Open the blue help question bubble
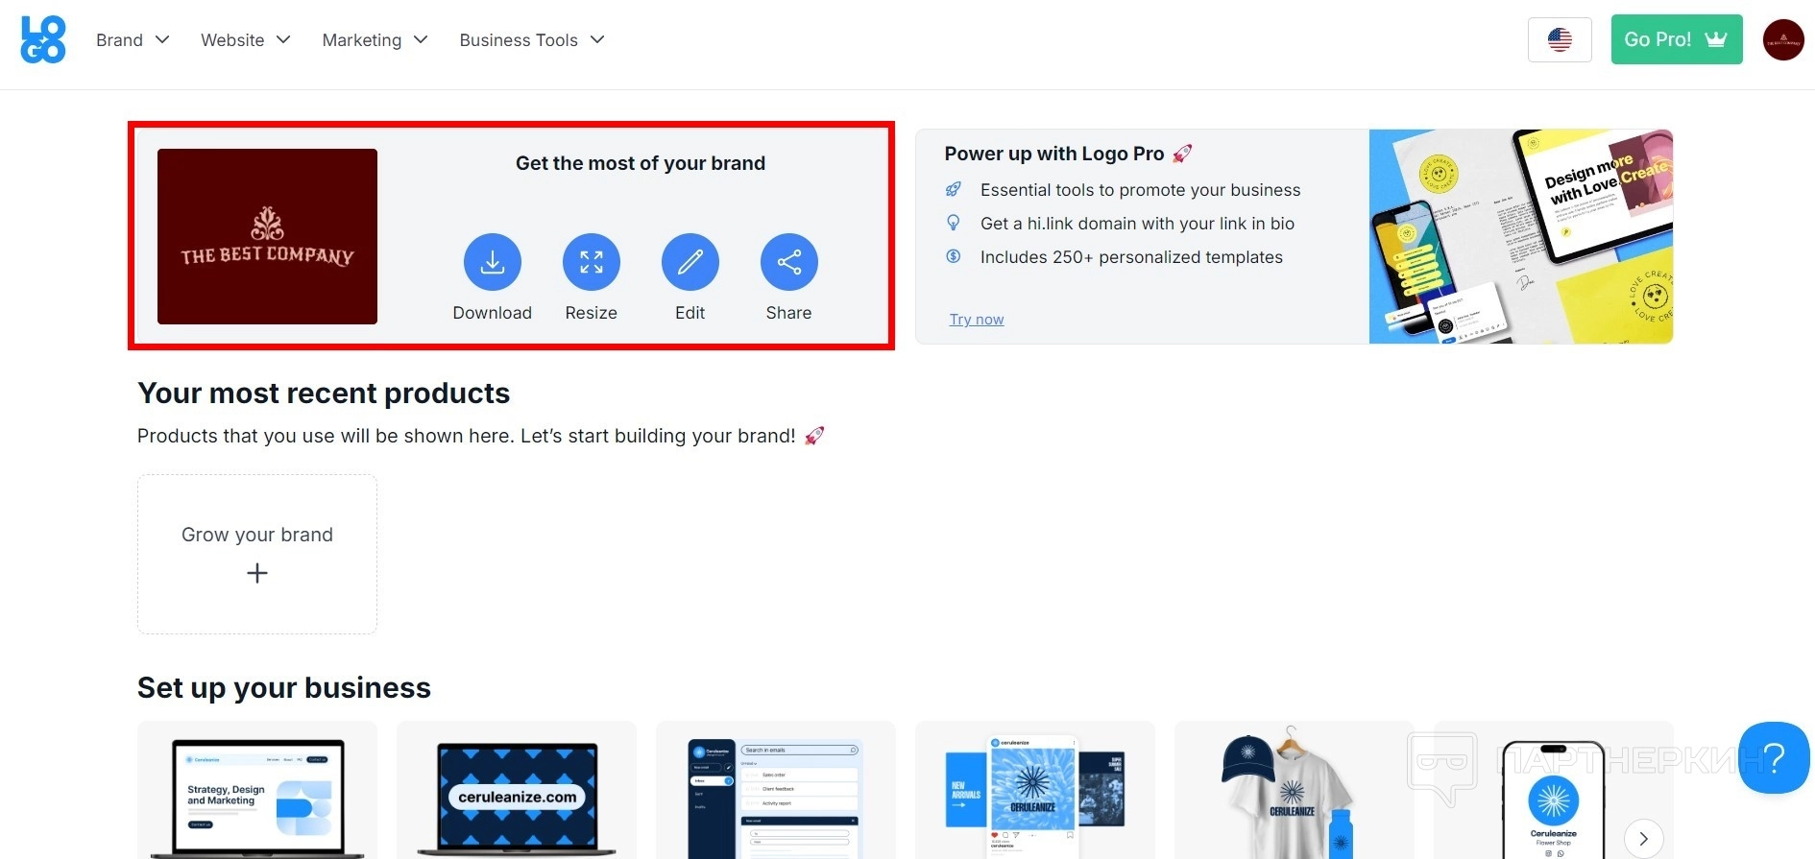The width and height of the screenshot is (1815, 859). [1774, 757]
